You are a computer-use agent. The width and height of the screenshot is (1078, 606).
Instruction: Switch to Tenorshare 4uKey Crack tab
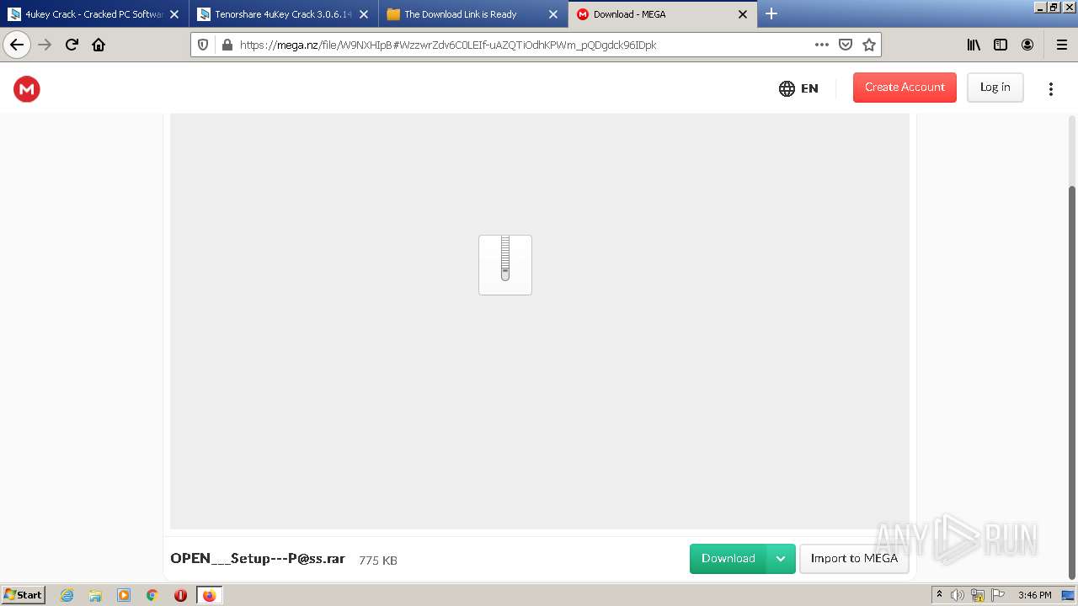point(283,14)
